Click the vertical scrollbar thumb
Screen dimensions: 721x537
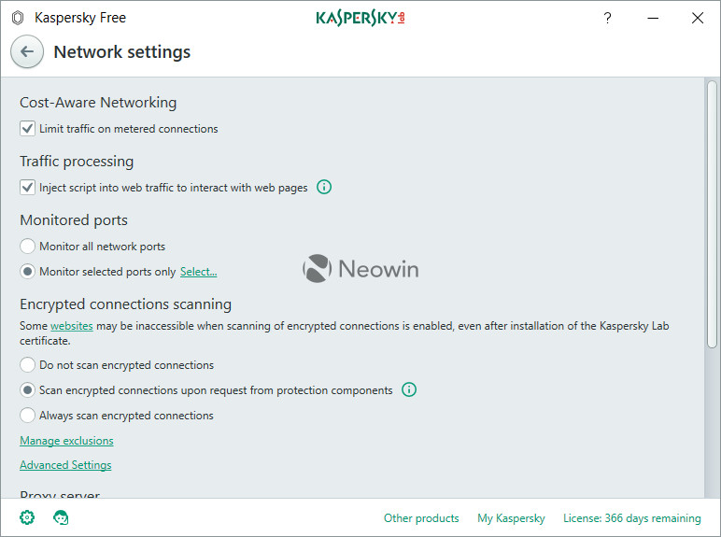click(x=712, y=214)
